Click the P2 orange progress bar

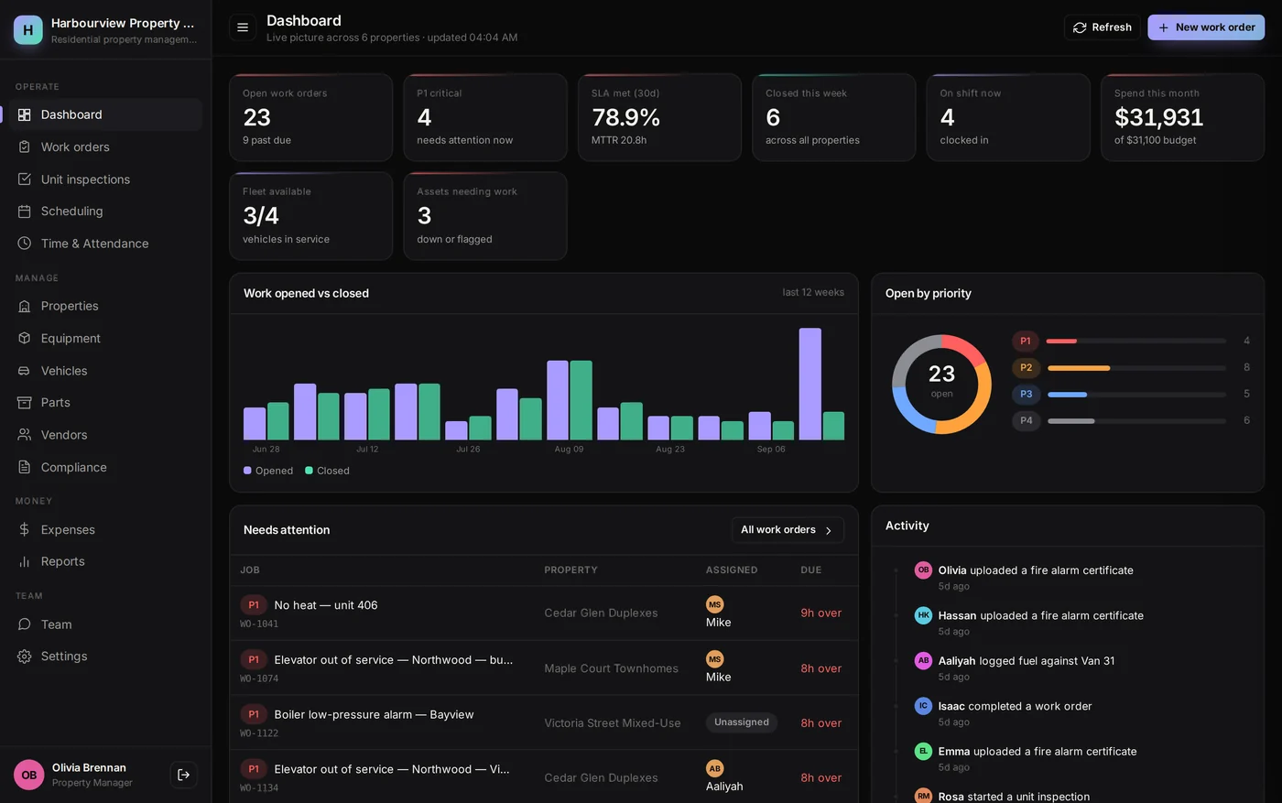point(1079,368)
